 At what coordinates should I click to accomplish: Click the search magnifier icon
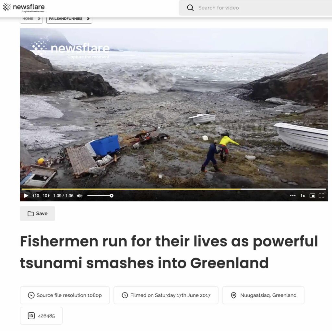[x=190, y=8]
